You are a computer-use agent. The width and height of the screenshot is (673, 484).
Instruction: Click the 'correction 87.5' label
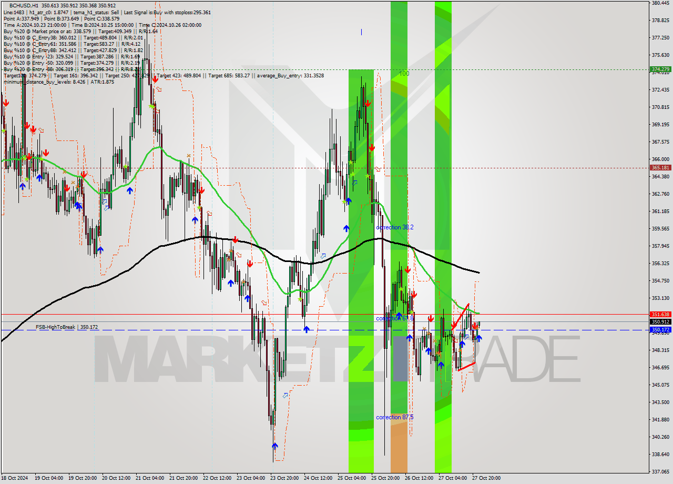(395, 417)
